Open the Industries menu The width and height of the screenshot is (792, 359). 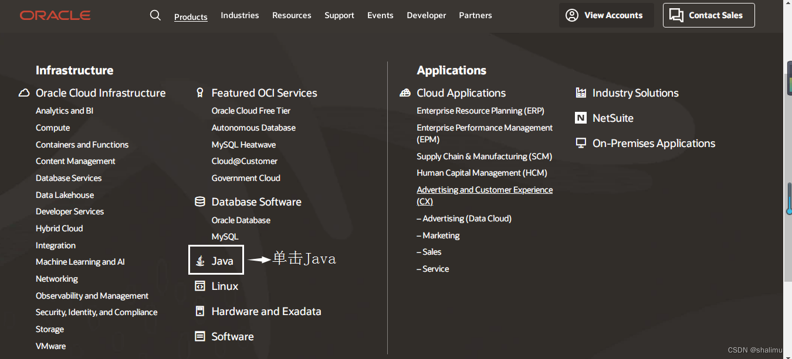coord(239,15)
